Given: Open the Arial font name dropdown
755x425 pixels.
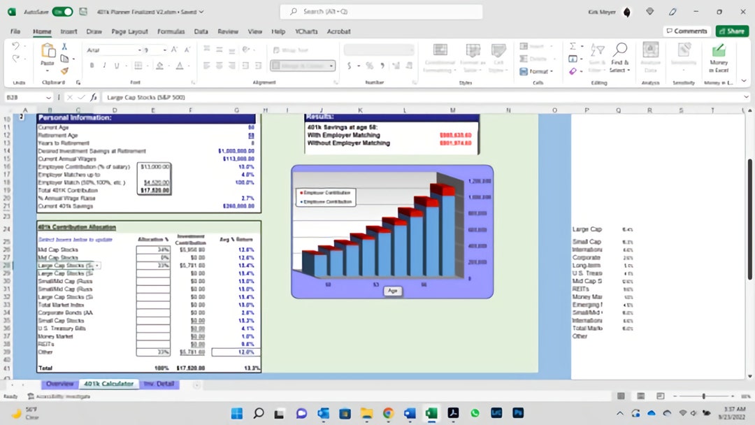Looking at the screenshot, I should 139,50.
